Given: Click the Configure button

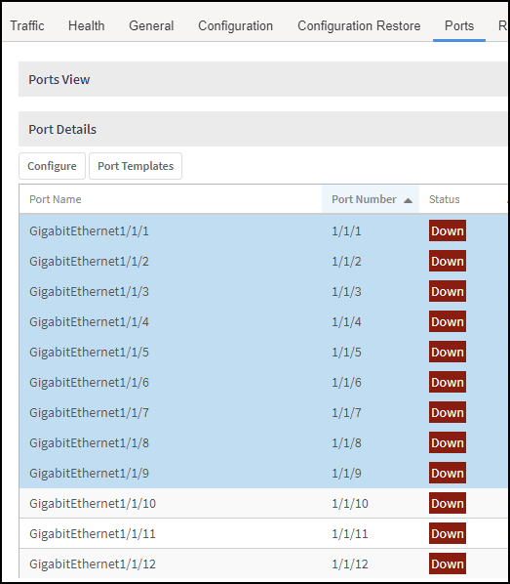Looking at the screenshot, I should pyautogui.click(x=52, y=166).
